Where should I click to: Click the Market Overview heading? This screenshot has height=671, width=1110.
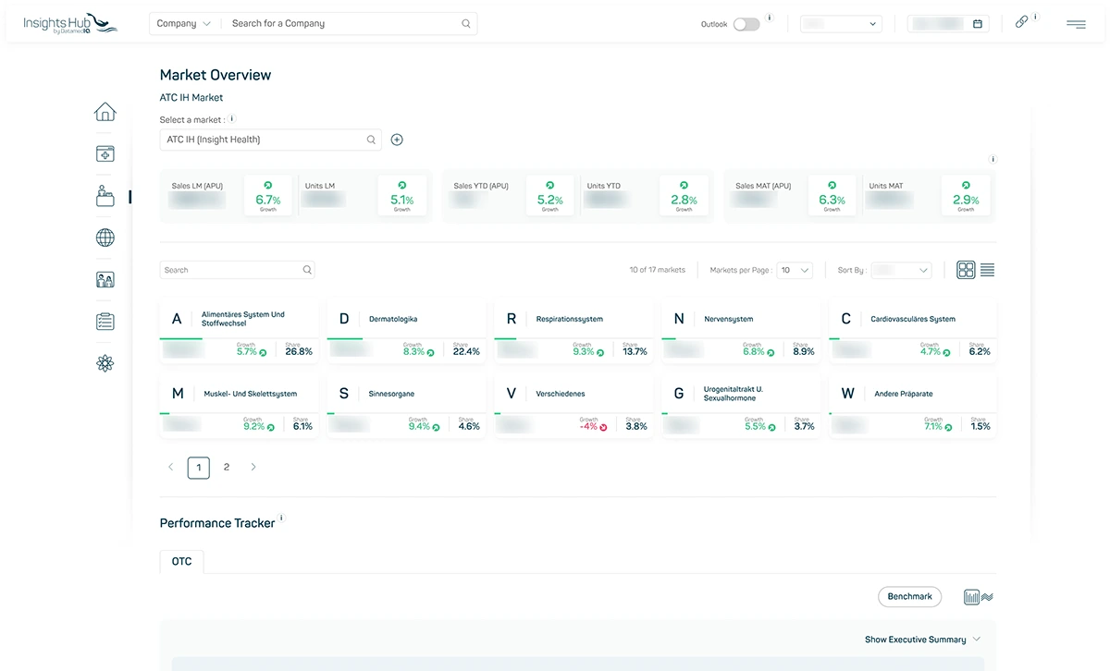tap(216, 75)
